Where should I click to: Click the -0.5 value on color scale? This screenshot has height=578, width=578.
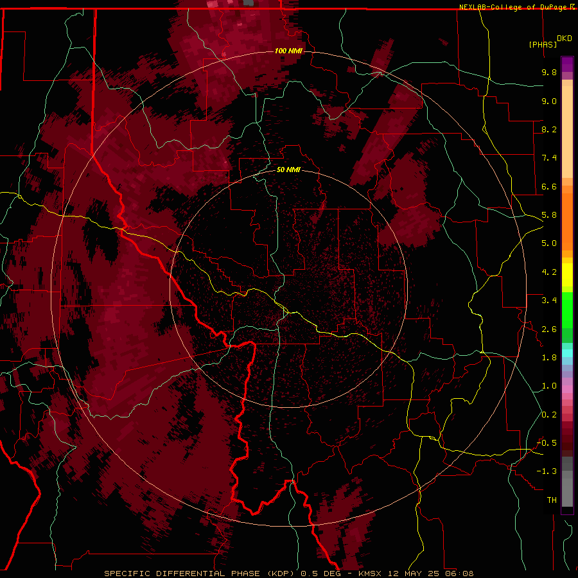click(x=547, y=443)
